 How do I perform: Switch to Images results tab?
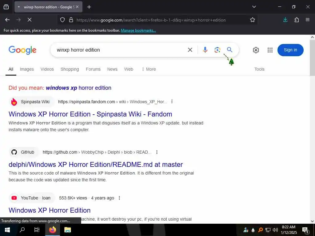[x=27, y=69]
